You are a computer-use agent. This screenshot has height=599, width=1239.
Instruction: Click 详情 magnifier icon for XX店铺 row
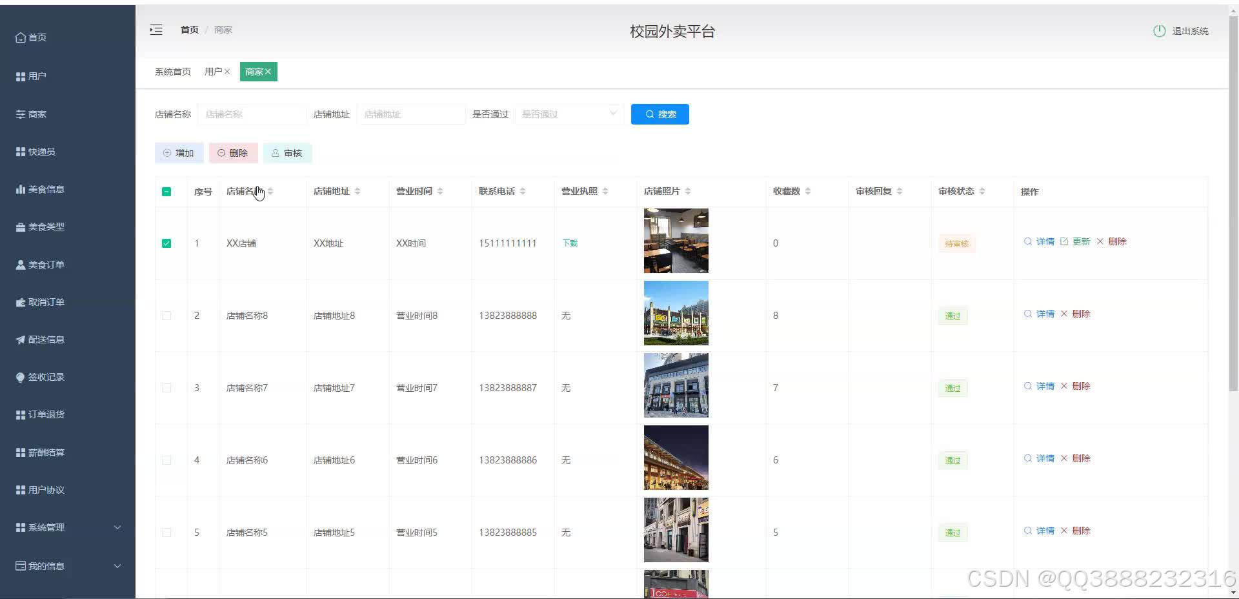[1028, 241]
